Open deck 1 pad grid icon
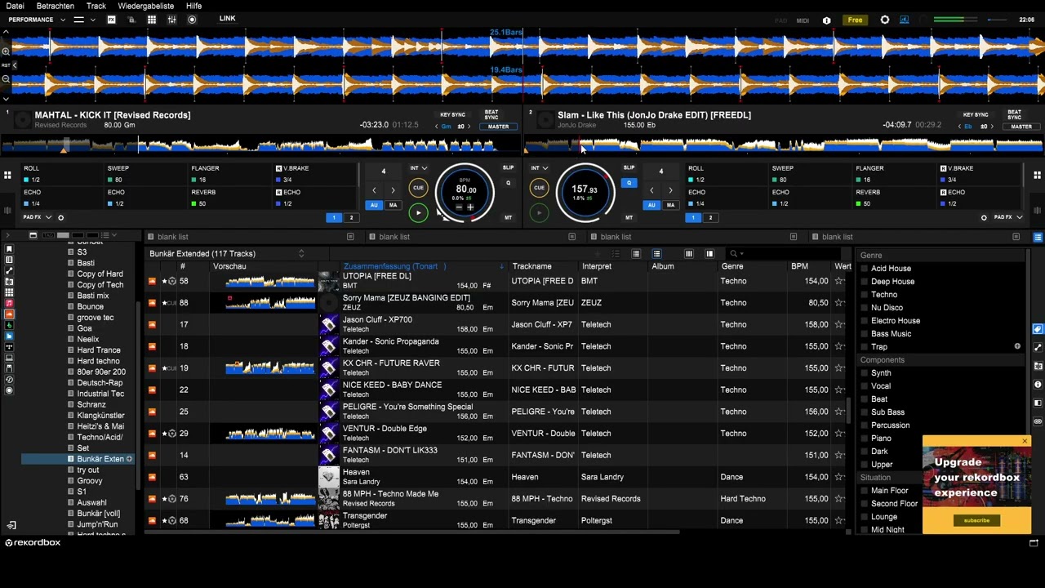The width and height of the screenshot is (1045, 588). pyautogui.click(x=7, y=175)
